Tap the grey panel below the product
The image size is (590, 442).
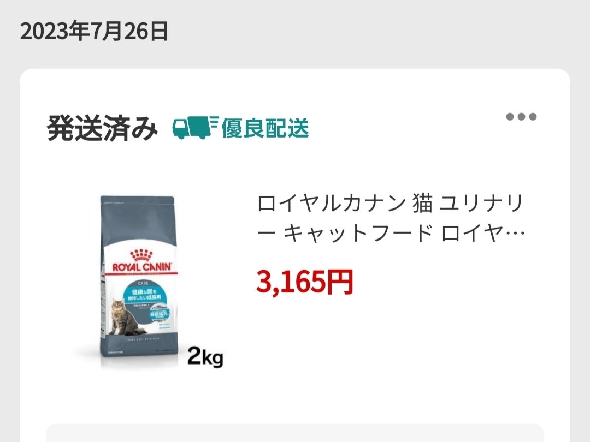click(x=295, y=433)
